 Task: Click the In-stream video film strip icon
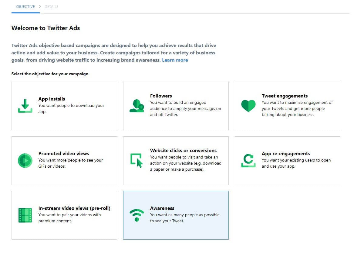pyautogui.click(x=25, y=215)
